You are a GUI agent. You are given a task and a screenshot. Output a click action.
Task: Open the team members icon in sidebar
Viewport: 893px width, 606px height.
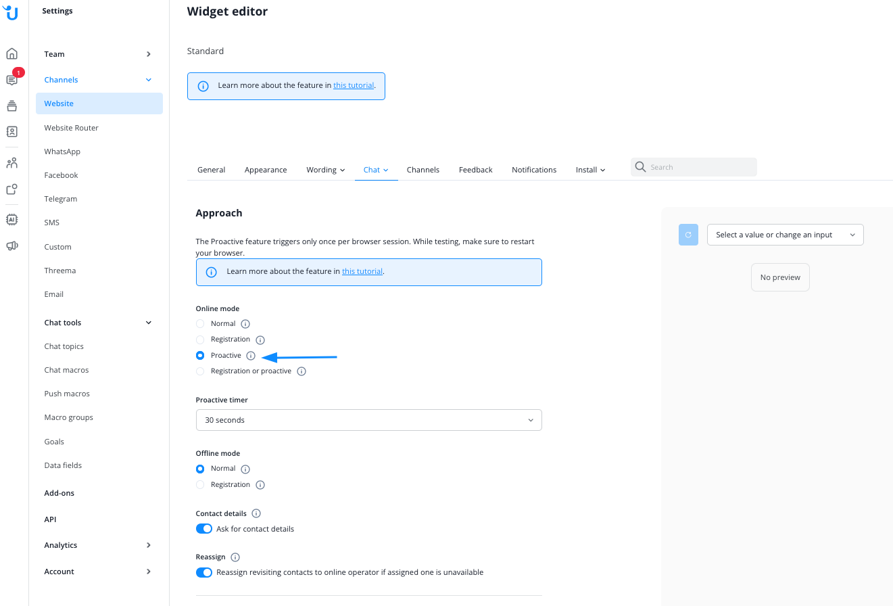coord(12,162)
